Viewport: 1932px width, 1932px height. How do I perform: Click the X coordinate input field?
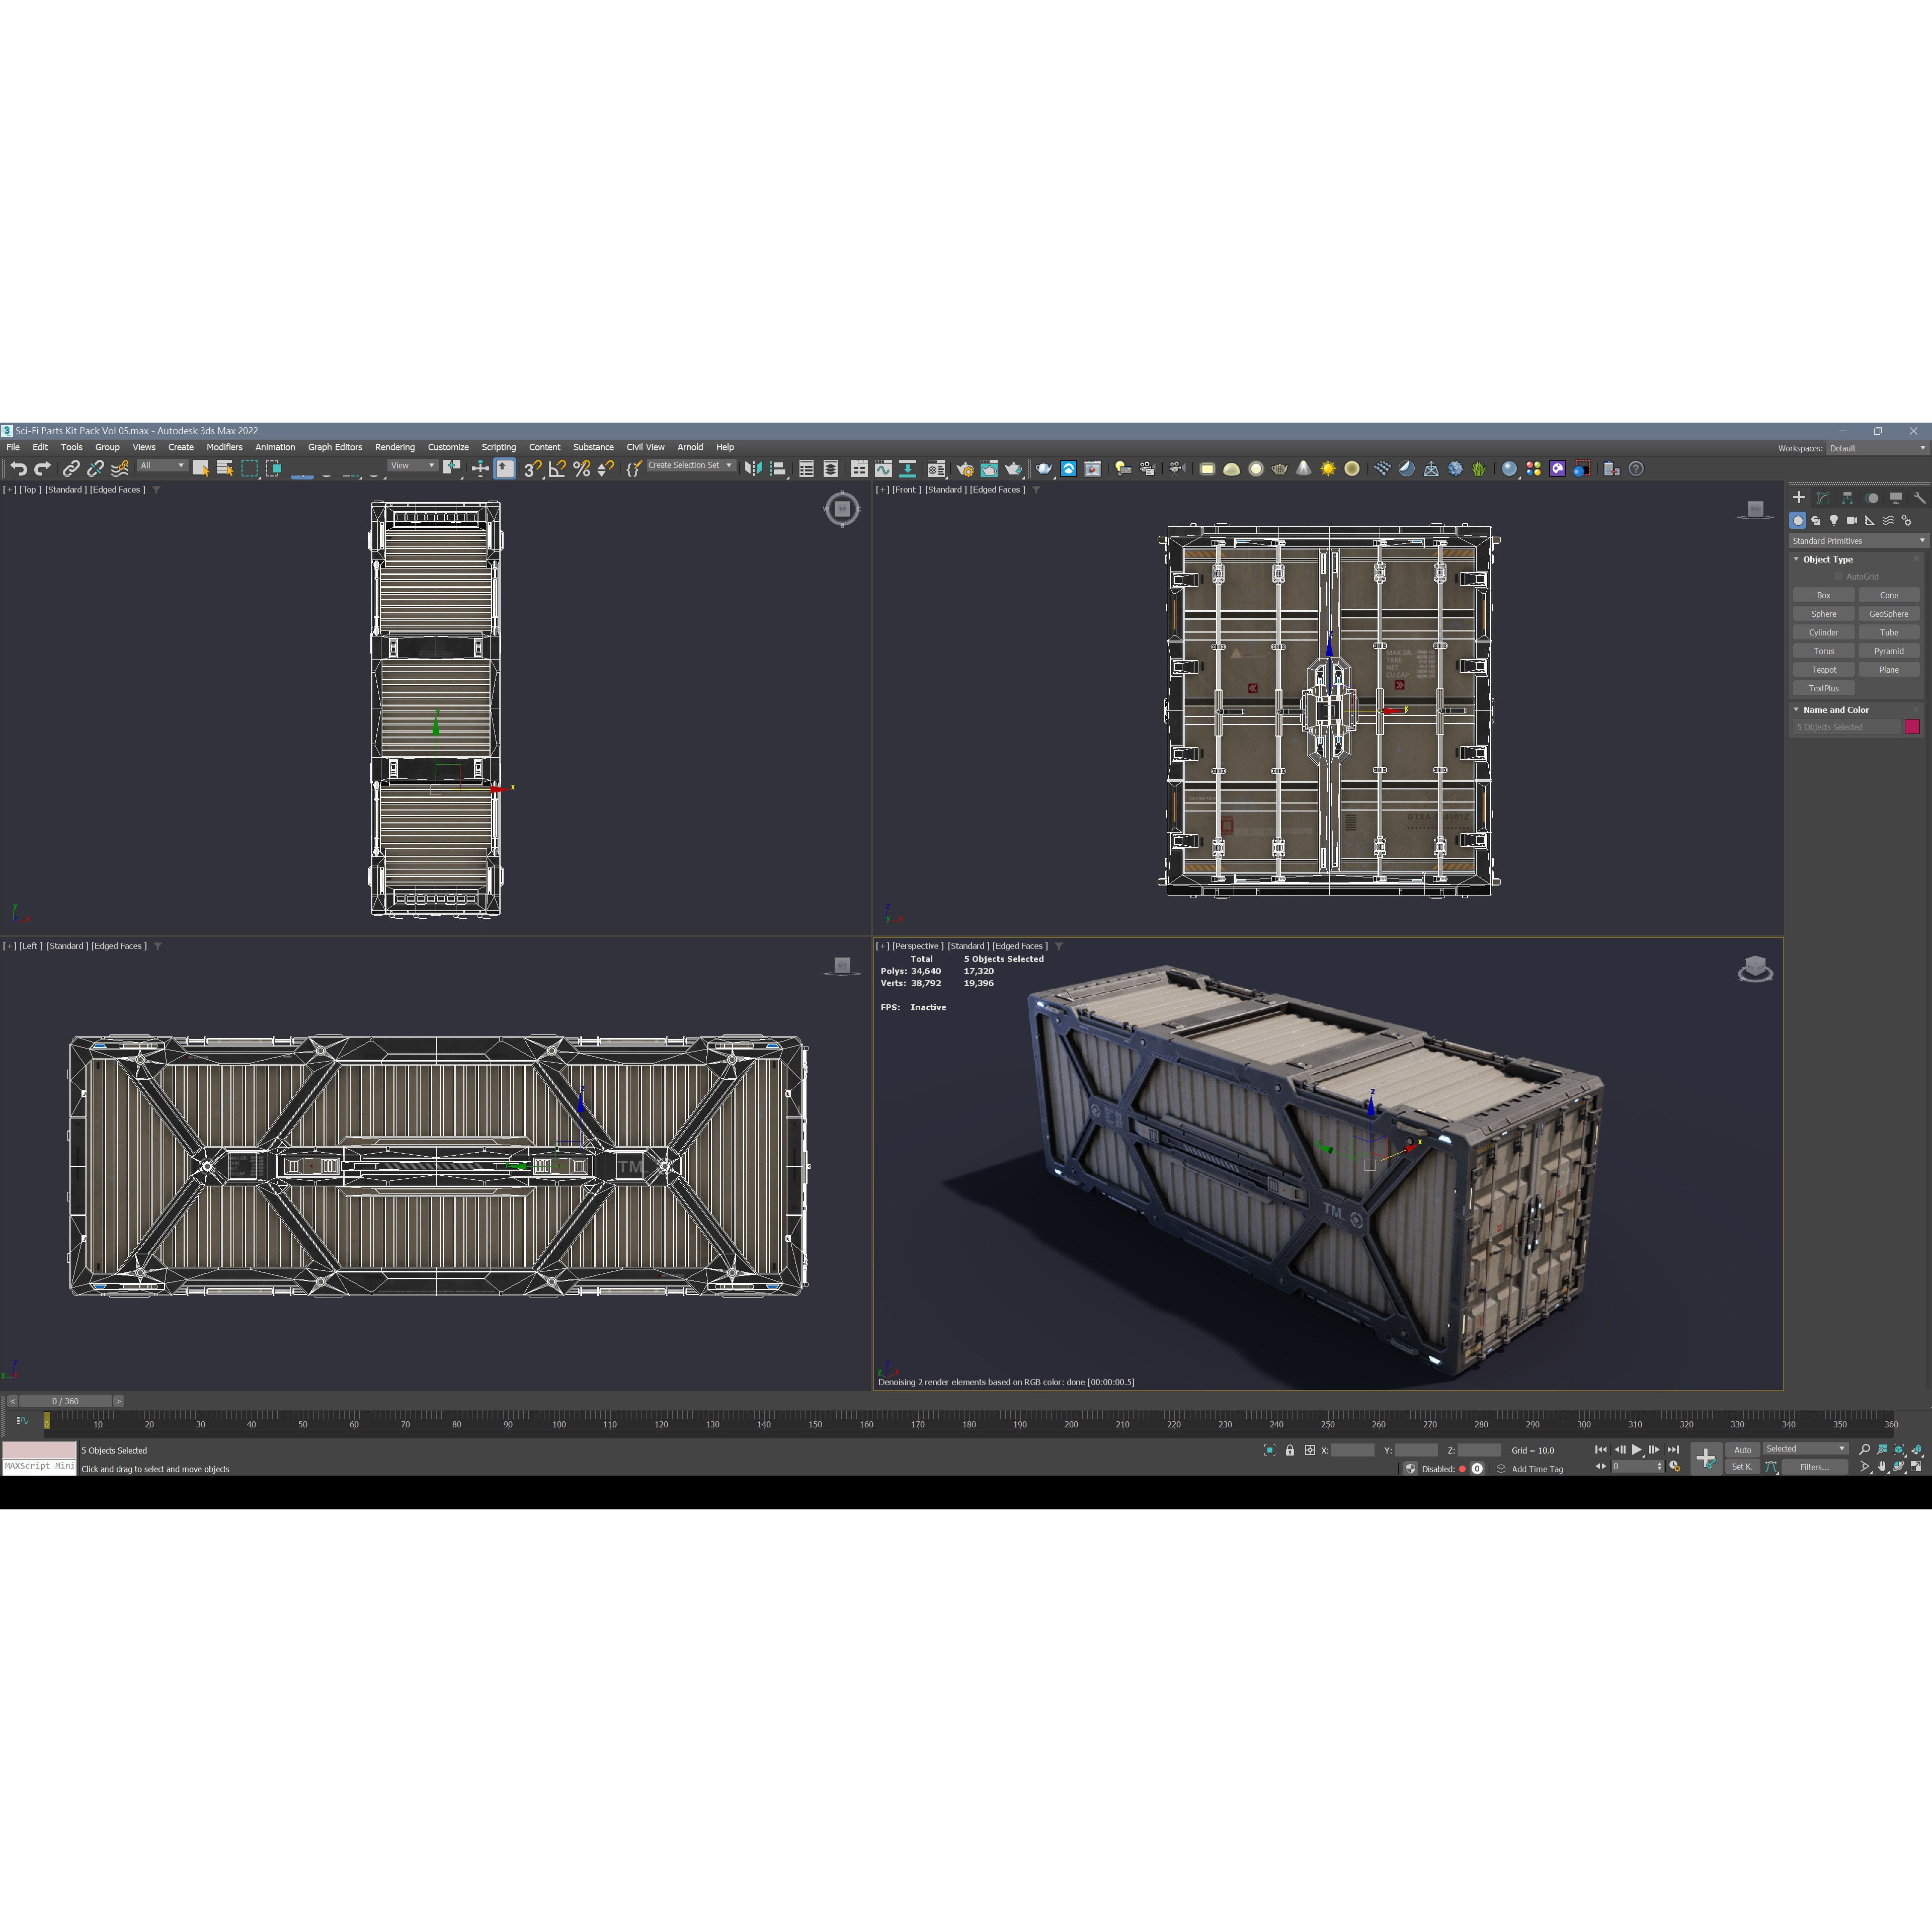point(1352,1450)
